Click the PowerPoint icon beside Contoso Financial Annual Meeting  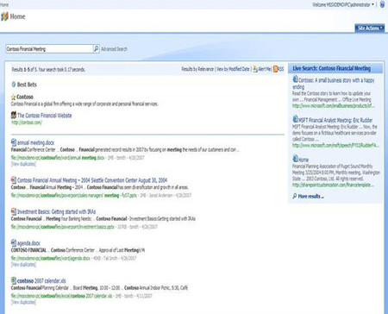click(14, 180)
